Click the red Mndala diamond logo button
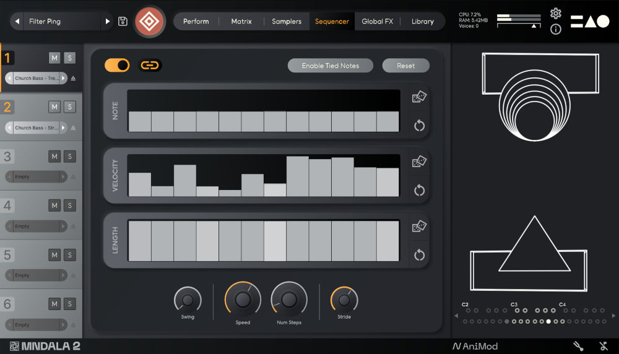The width and height of the screenshot is (619, 354). 150,22
